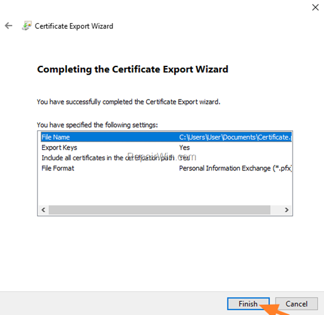Select the File Format row
Image resolution: width=324 pixels, height=315 pixels.
(x=166, y=168)
